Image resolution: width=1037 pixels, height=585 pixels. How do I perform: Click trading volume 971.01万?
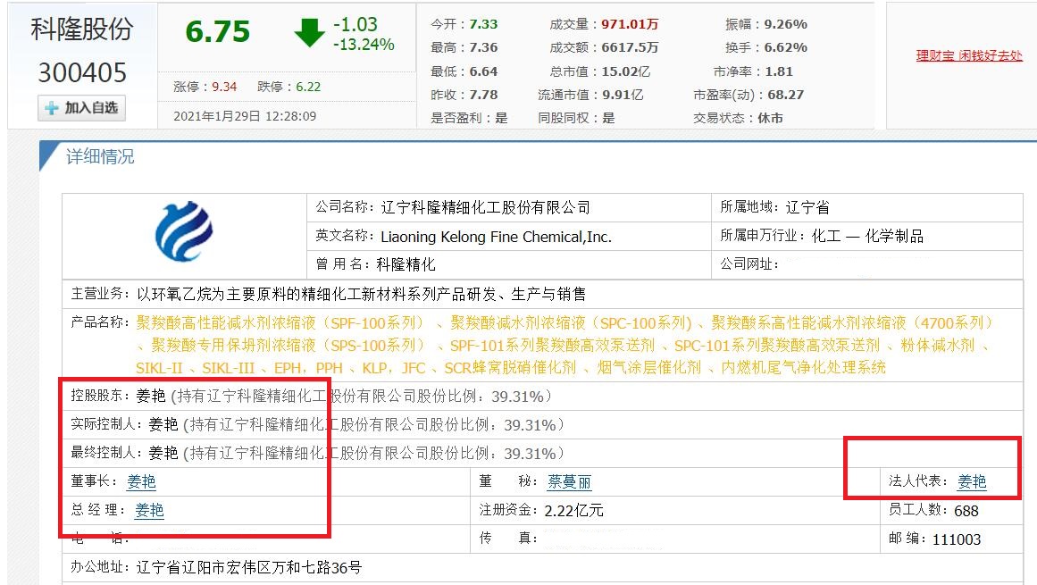(x=630, y=24)
